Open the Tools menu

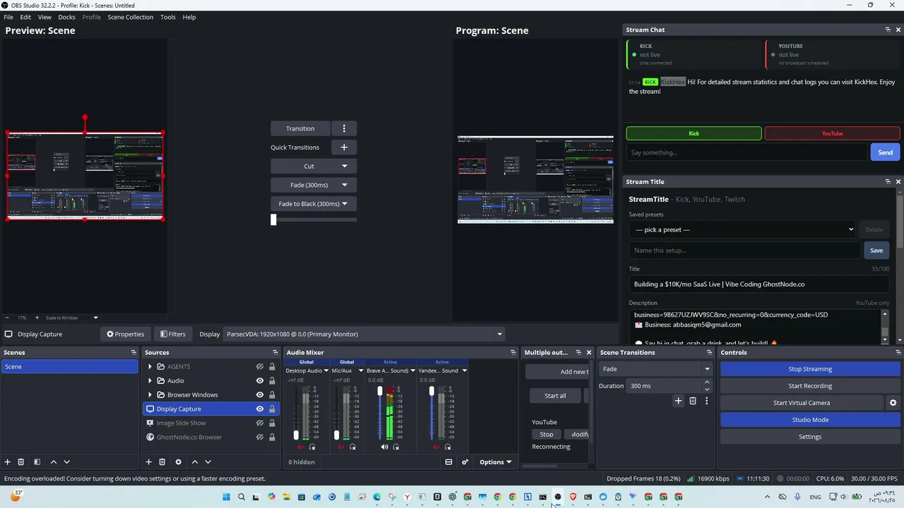point(167,17)
